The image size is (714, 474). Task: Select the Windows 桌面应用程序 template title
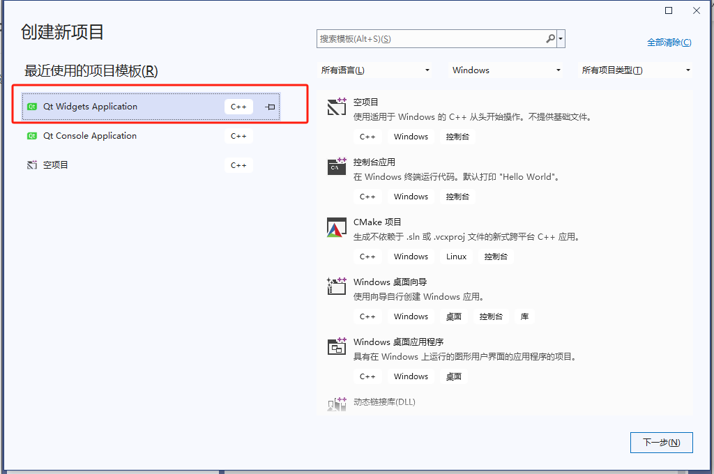pos(398,342)
